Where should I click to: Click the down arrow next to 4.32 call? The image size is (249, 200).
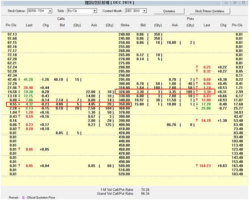tap(19, 104)
